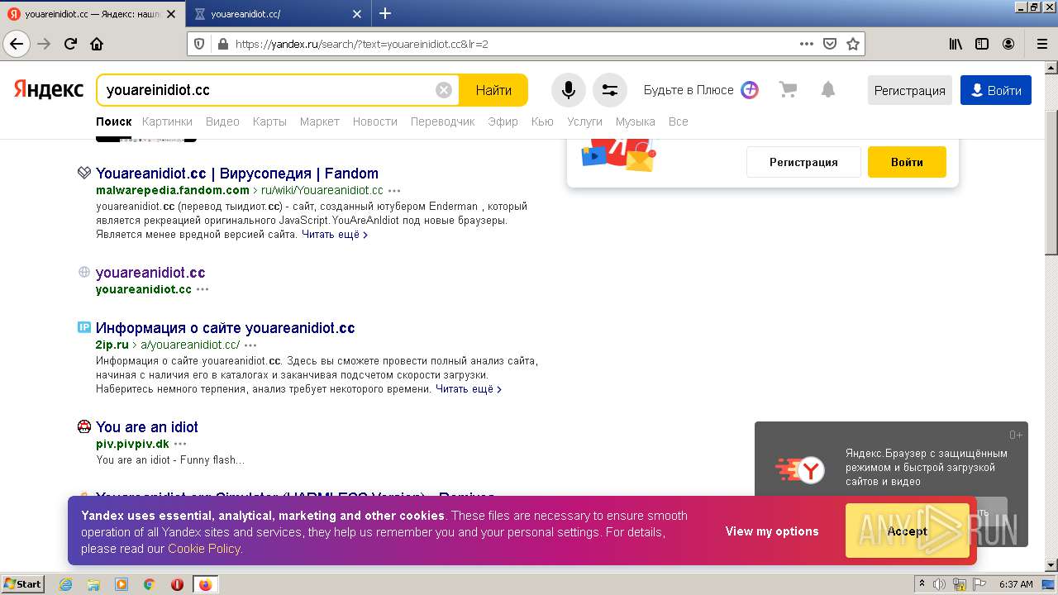Click View my options in cookie banner

click(x=772, y=531)
